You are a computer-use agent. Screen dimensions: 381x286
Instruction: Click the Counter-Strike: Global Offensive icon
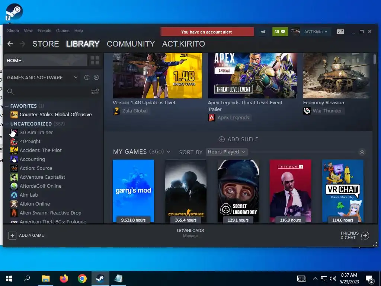click(14, 115)
